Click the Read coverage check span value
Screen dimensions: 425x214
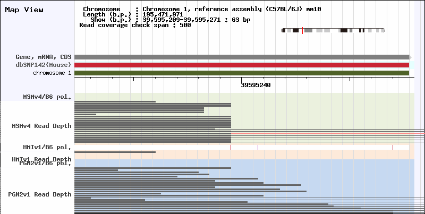[x=185, y=25]
